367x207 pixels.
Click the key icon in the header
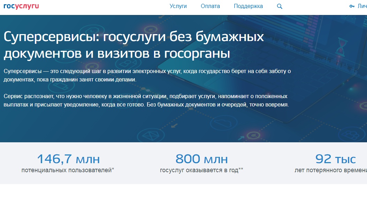click(352, 6)
